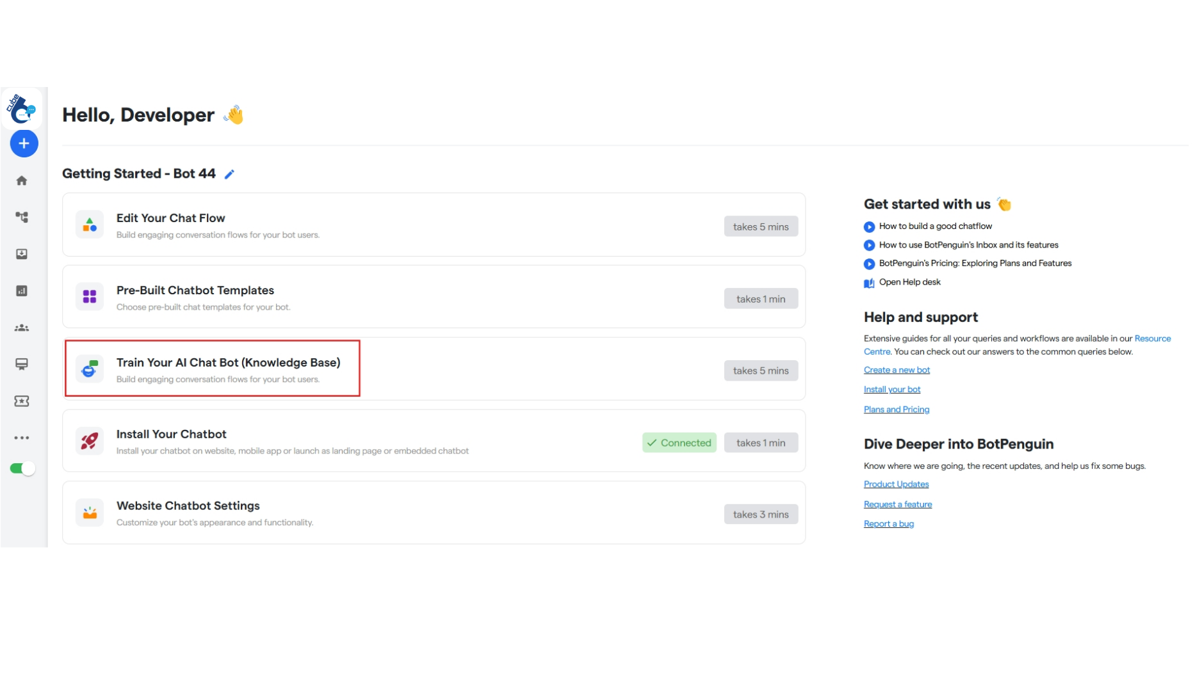Open How to build a good chatflow
Screen dimensions: 1195x691
(935, 226)
